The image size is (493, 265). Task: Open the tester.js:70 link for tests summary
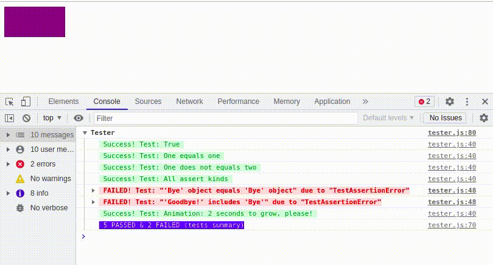452,225
